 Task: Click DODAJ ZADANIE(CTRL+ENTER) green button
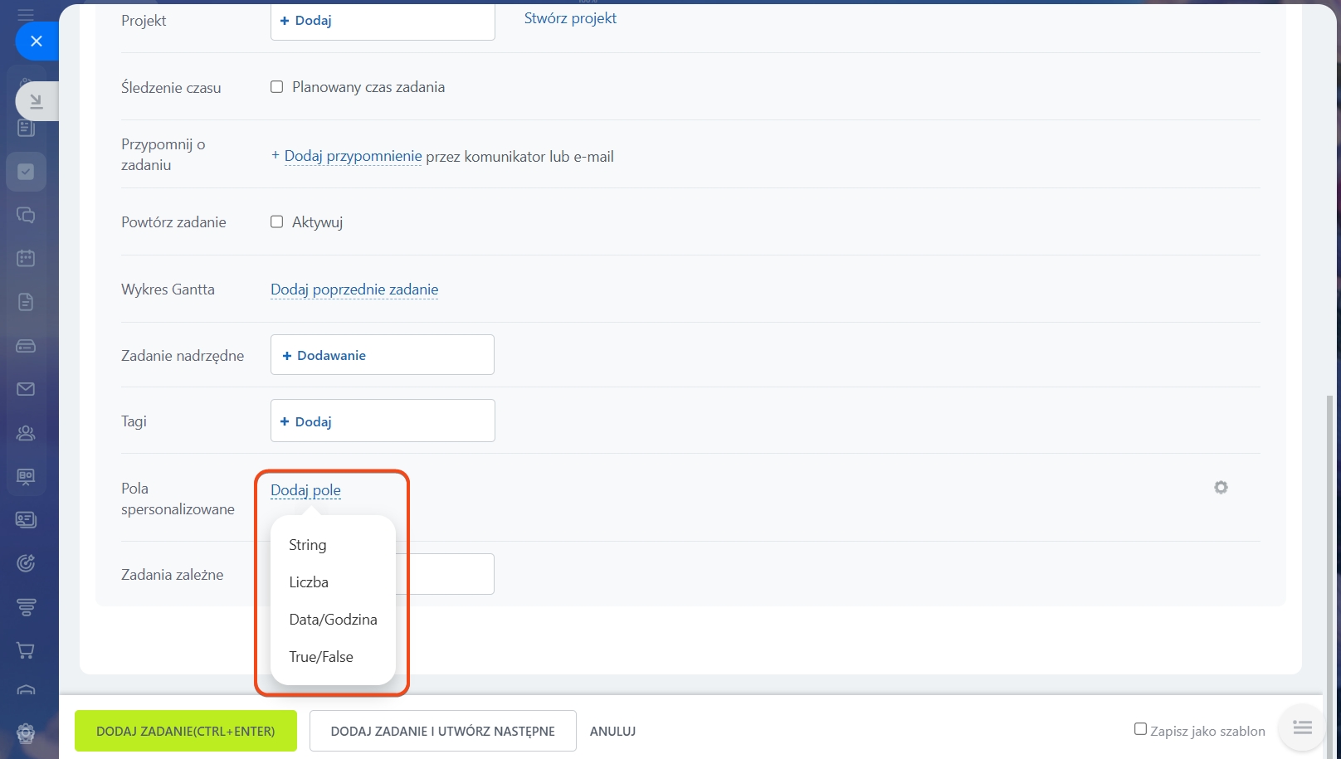click(186, 731)
